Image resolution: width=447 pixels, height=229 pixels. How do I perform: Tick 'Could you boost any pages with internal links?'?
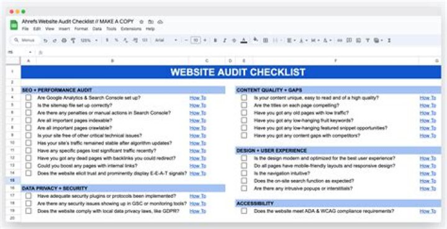click(28, 166)
